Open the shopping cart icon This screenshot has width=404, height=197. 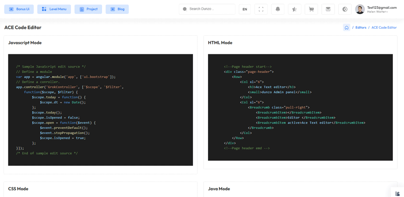tap(311, 9)
